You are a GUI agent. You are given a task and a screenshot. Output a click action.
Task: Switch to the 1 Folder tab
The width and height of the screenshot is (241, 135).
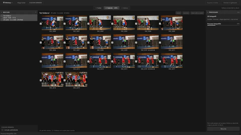click(x=98, y=8)
